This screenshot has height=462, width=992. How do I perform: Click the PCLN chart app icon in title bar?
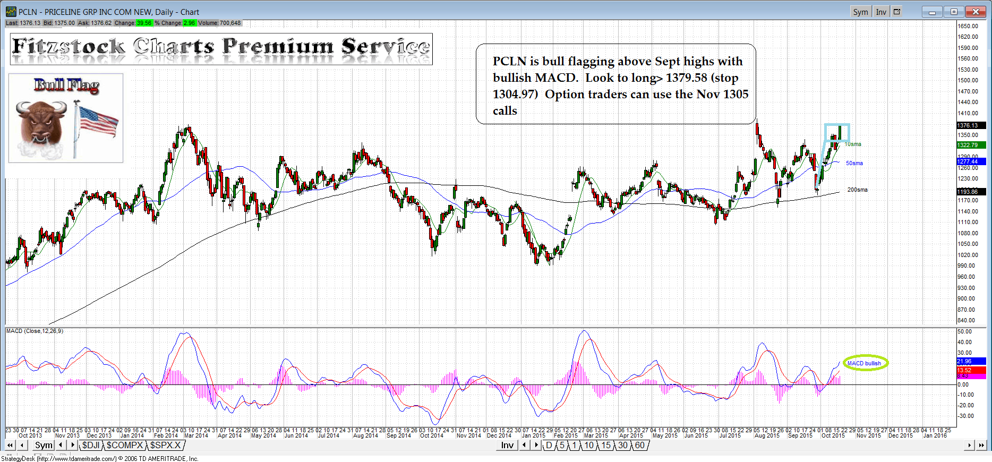pyautogui.click(x=11, y=12)
